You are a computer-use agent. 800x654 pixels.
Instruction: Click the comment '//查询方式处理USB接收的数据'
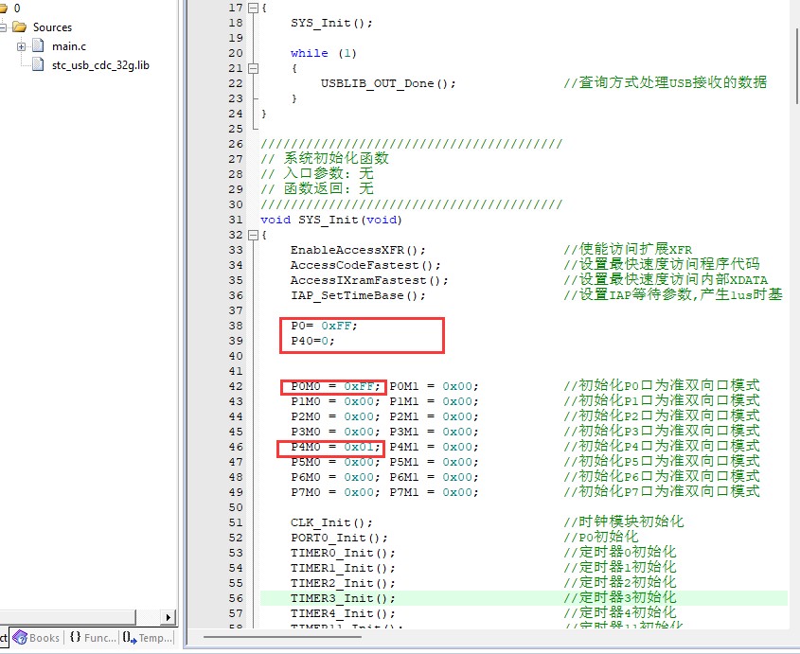665,82
